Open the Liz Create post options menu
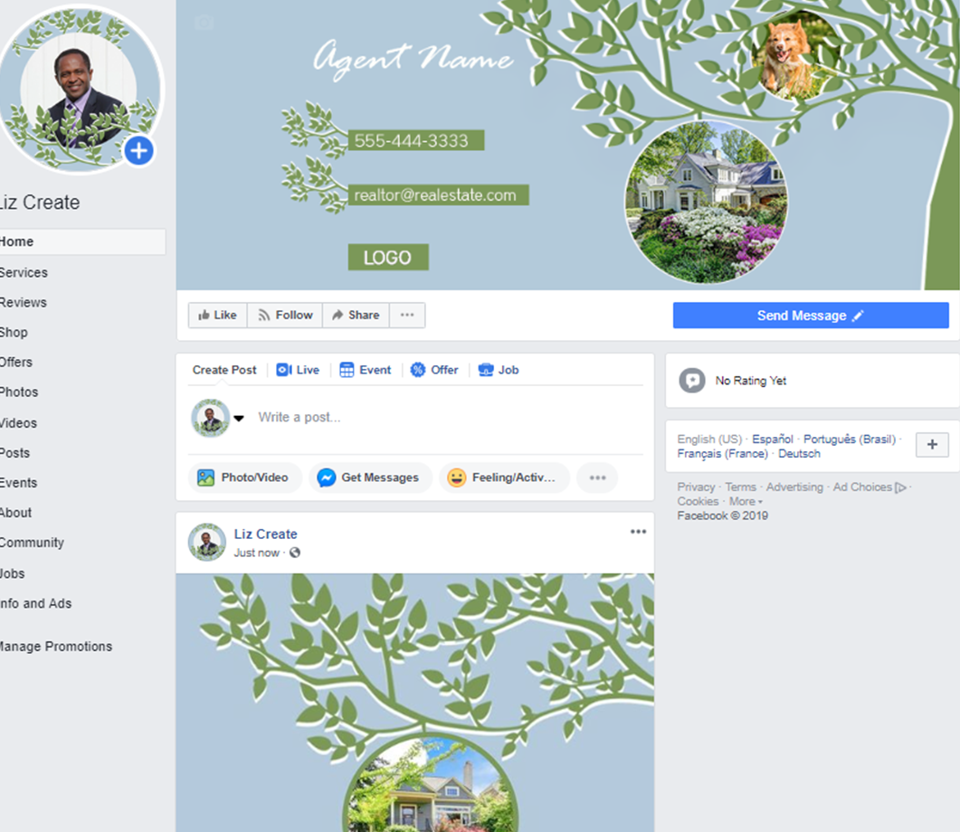The image size is (960, 832). pos(638,532)
